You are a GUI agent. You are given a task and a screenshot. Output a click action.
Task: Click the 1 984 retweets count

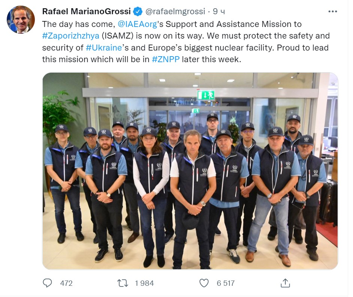[x=144, y=283]
